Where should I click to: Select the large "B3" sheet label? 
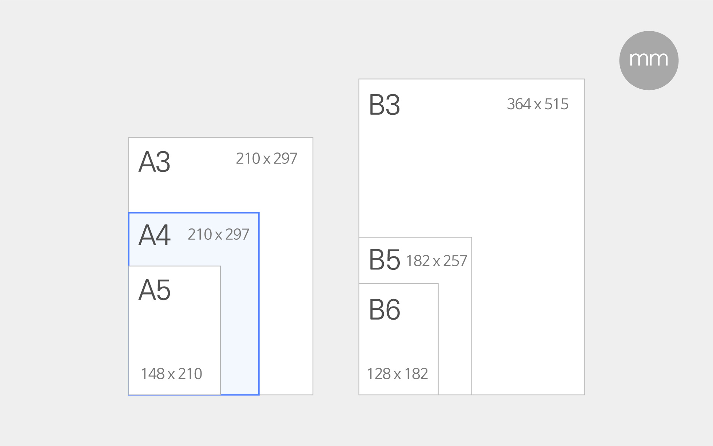385,105
